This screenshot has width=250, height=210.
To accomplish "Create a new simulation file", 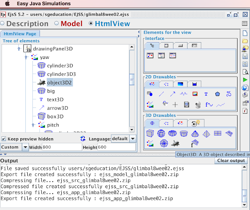I will click(x=245, y=33).
